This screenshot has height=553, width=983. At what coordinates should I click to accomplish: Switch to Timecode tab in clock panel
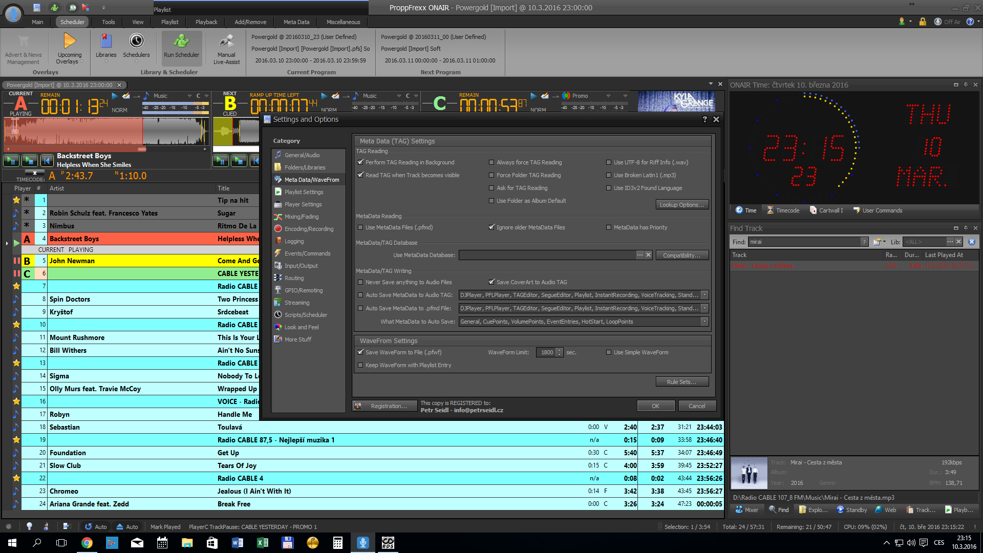click(783, 210)
